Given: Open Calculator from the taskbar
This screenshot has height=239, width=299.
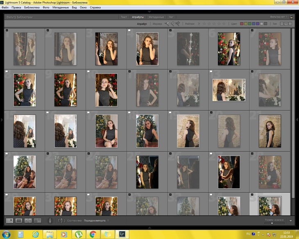Looking at the screenshot, I should click(20, 234).
